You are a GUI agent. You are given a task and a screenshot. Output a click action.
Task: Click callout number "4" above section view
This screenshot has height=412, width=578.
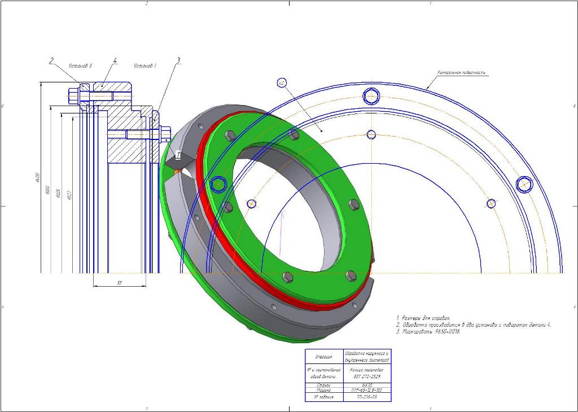[x=115, y=60]
